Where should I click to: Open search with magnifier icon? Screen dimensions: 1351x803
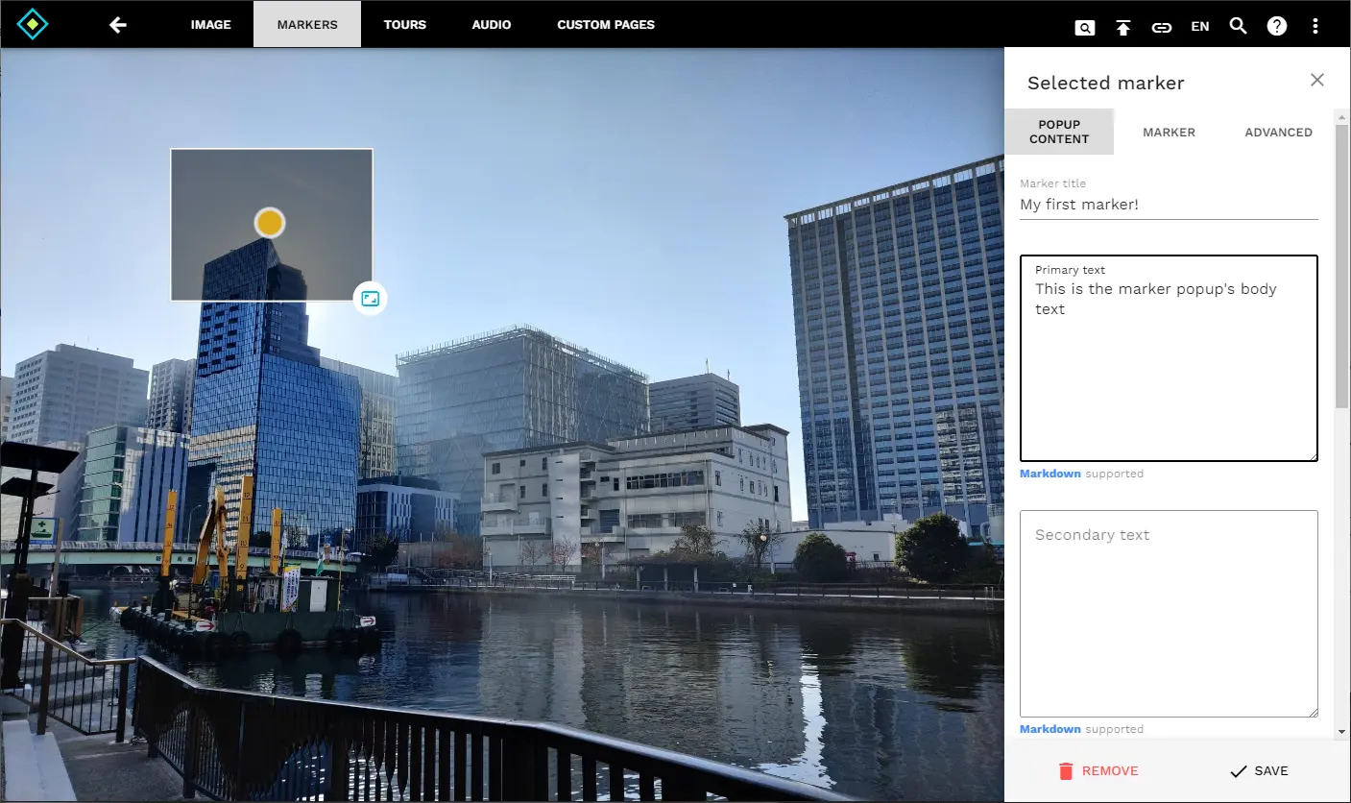1238,26
